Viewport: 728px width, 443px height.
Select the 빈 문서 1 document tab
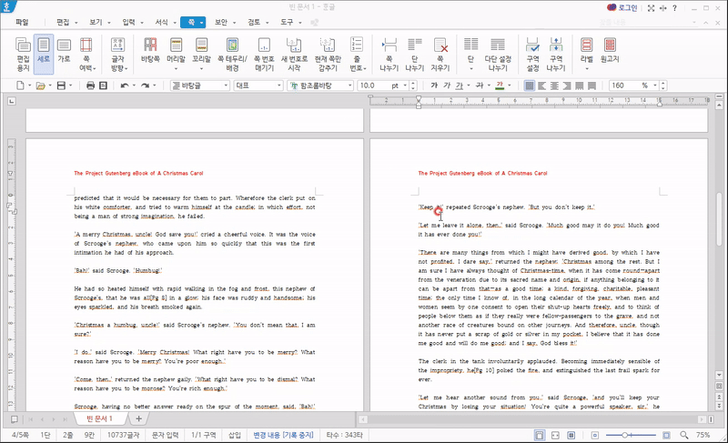(99, 418)
